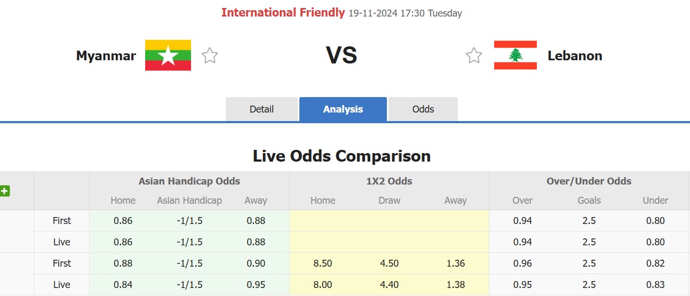Select the 0.83 live under odds

click(655, 285)
